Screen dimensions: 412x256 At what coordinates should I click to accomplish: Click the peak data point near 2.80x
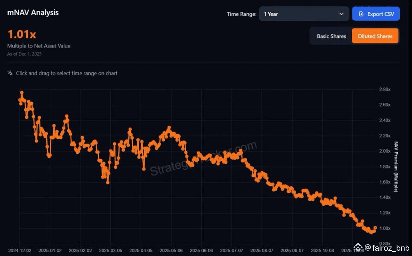coord(21,93)
